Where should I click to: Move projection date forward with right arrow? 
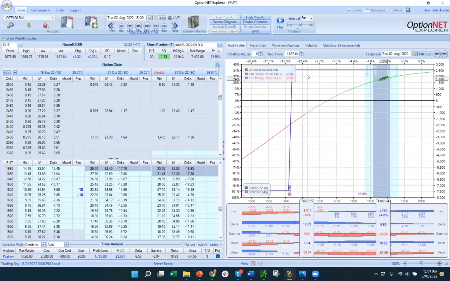(x=445, y=54)
